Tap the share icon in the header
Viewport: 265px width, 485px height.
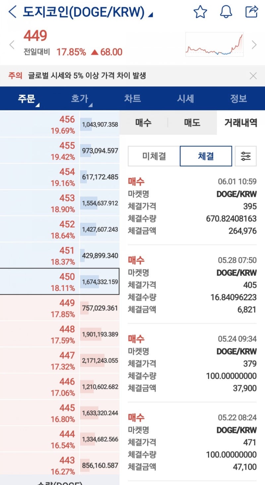(x=251, y=12)
